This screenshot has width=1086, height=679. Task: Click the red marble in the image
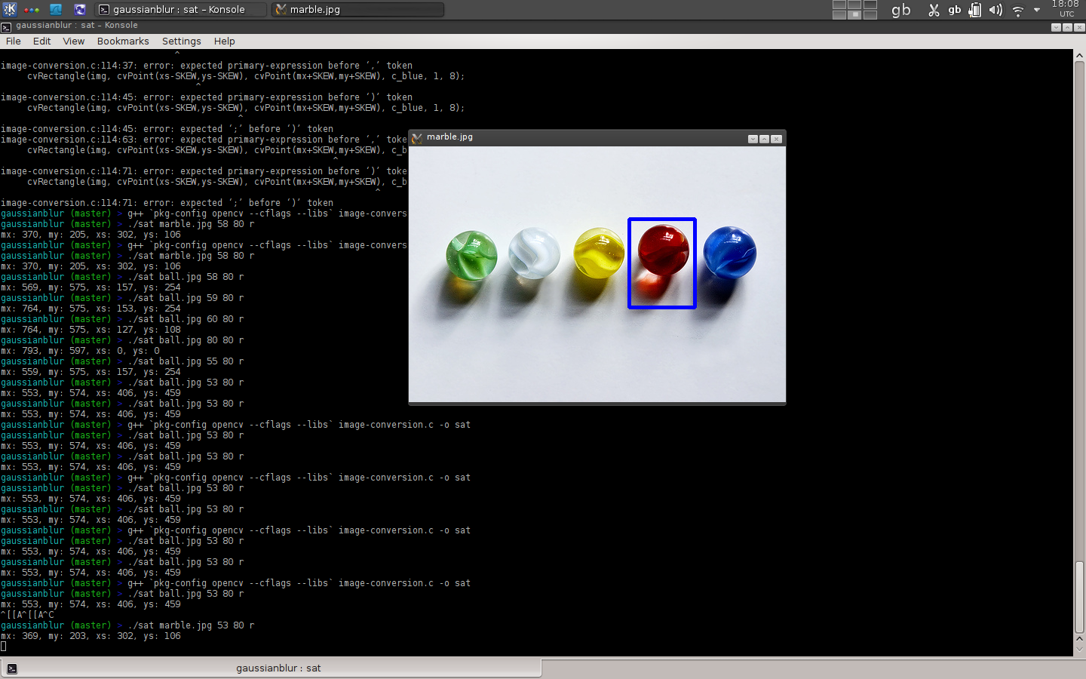[664, 250]
